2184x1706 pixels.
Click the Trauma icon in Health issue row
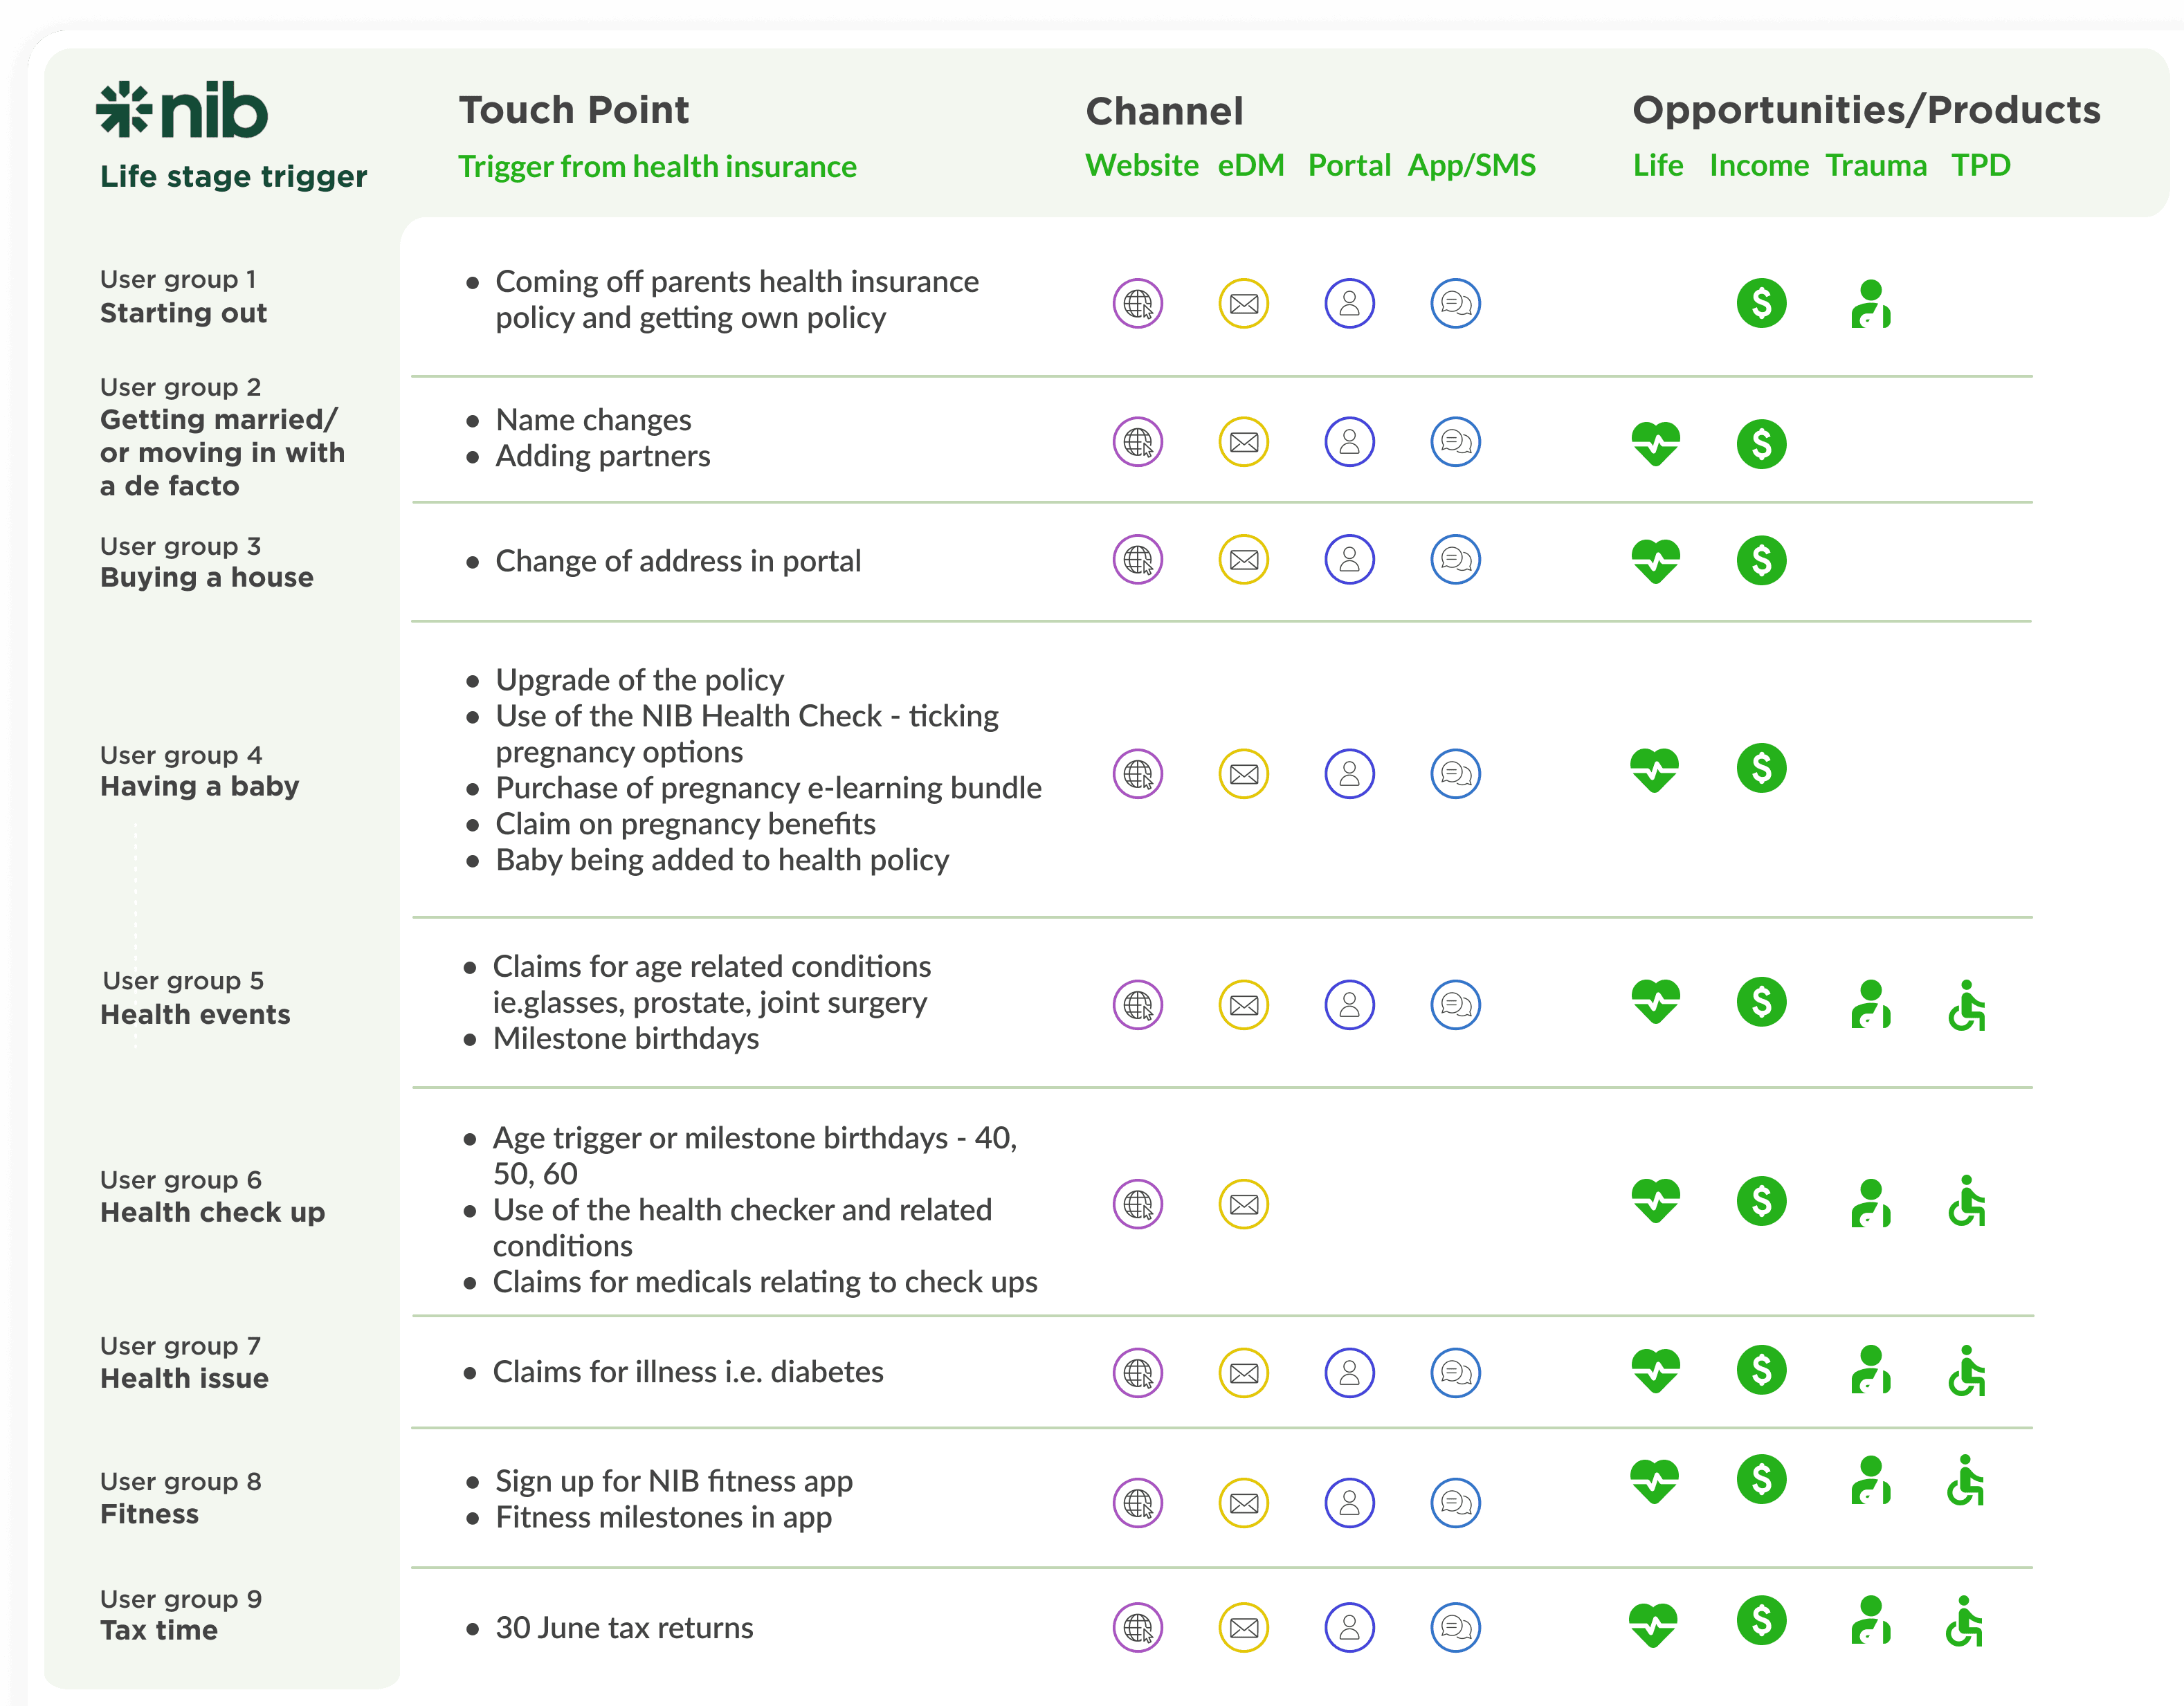tap(1870, 1370)
